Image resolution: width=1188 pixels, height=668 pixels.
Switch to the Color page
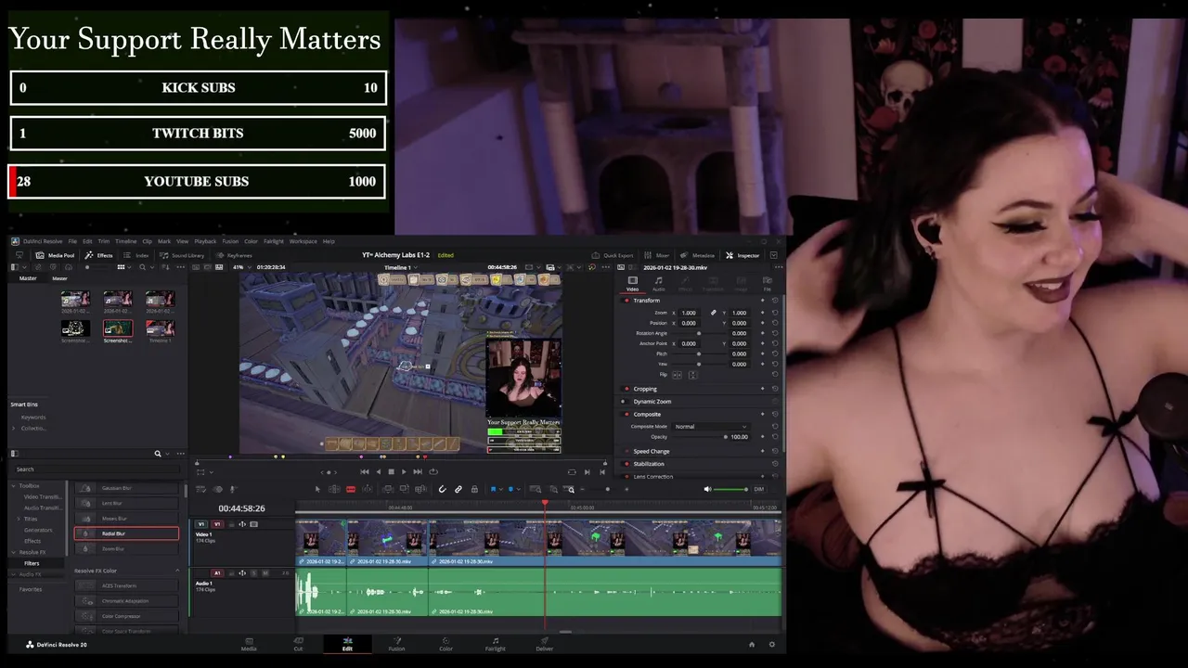(445, 643)
